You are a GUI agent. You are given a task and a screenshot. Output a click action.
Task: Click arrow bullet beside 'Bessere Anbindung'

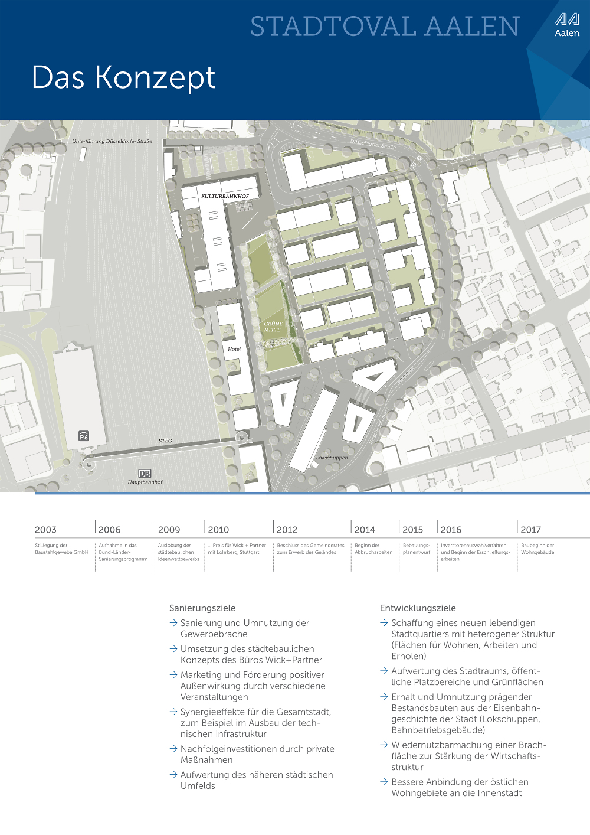tap(384, 782)
